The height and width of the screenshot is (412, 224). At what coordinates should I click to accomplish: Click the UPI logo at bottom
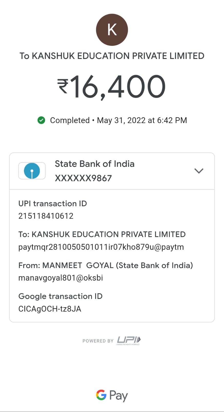pos(129,340)
